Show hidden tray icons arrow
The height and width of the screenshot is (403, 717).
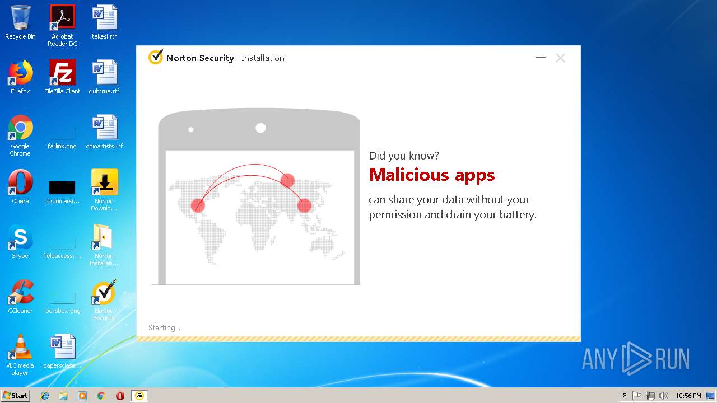[625, 396]
